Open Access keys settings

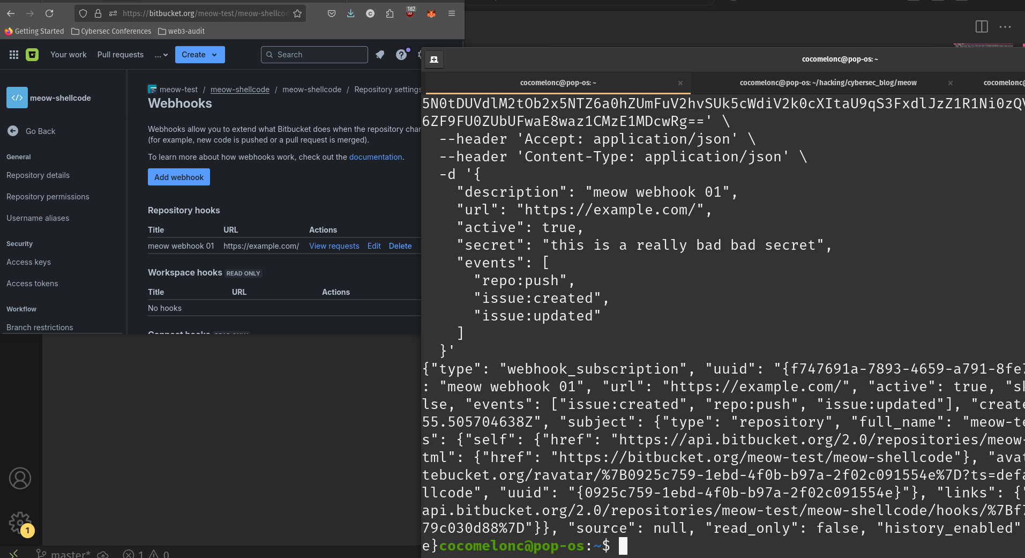coord(28,262)
